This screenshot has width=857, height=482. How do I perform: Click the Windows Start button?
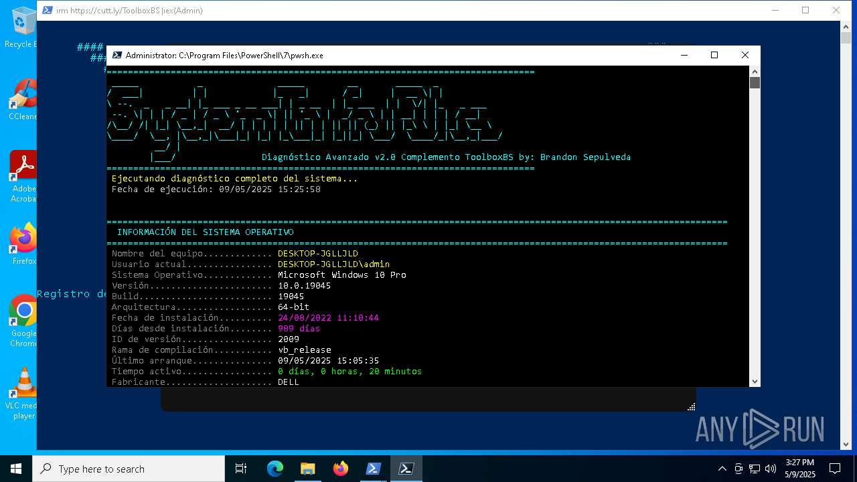(x=16, y=469)
